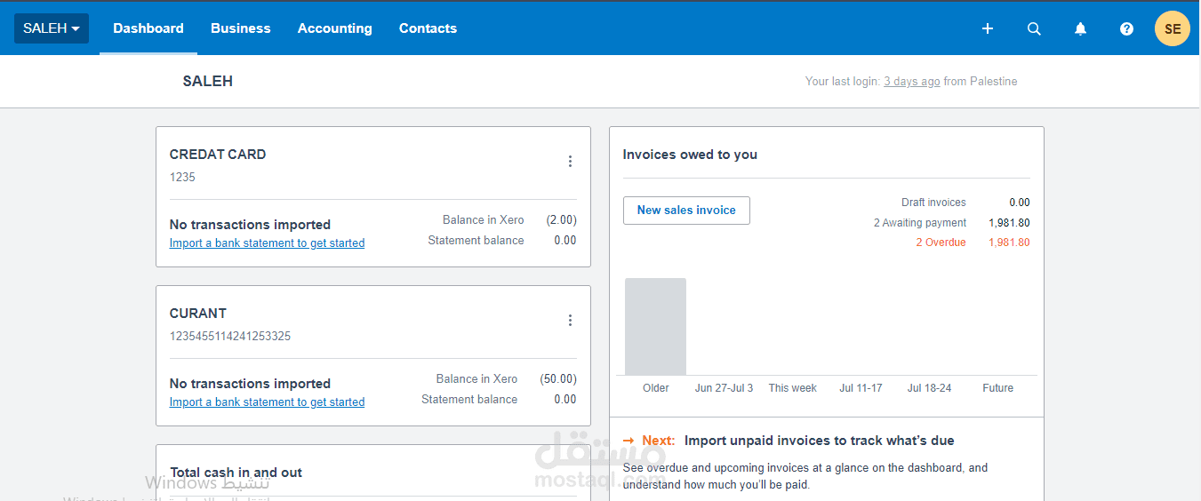Click the '3 days ago' last login link
This screenshot has width=1201, height=501.
coord(911,82)
